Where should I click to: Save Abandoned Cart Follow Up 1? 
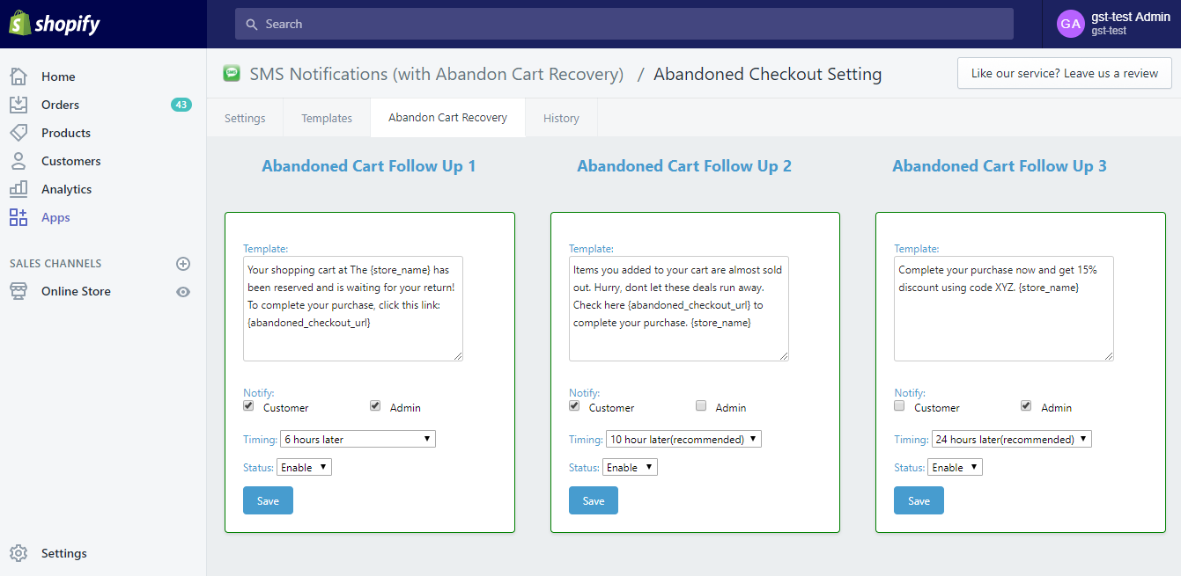click(268, 500)
